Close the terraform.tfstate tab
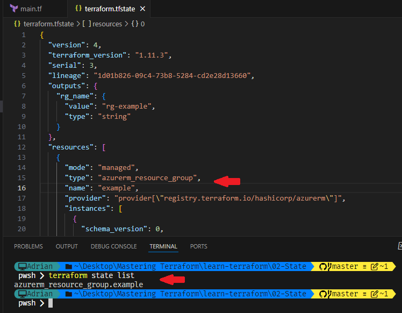This screenshot has width=402, height=313. pos(142,9)
